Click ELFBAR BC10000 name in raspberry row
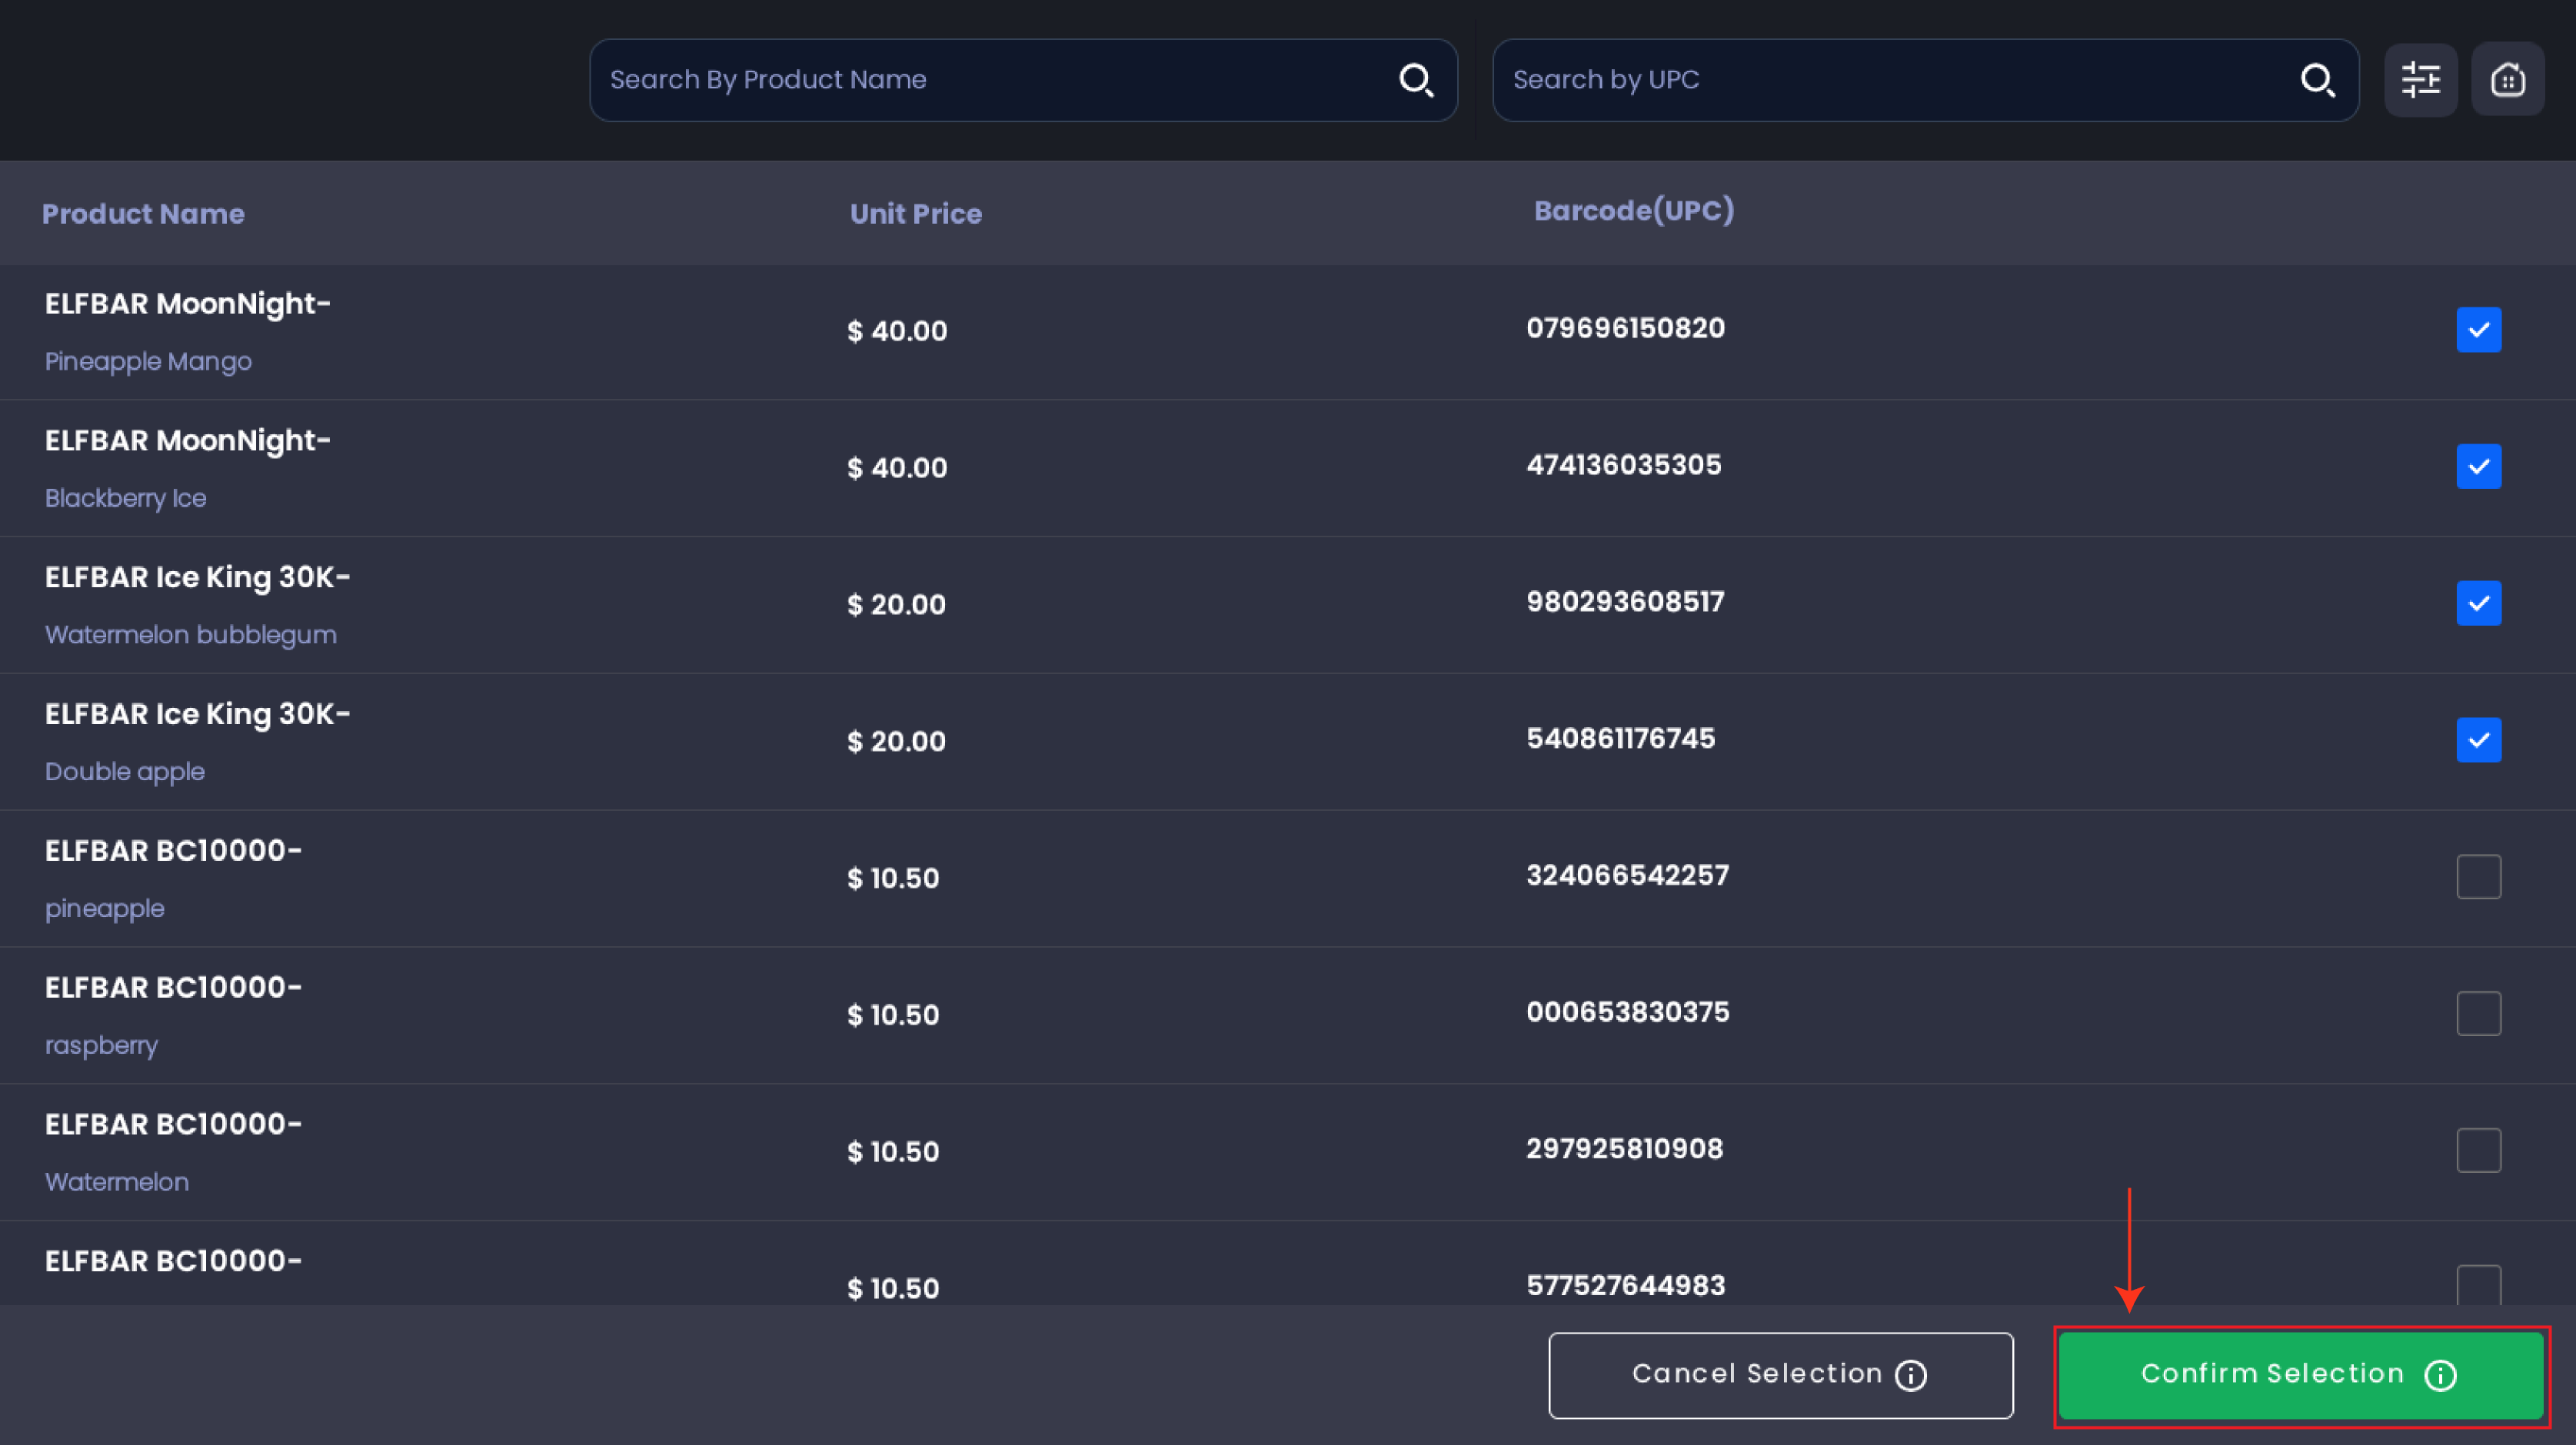The width and height of the screenshot is (2576, 1445). click(x=174, y=988)
